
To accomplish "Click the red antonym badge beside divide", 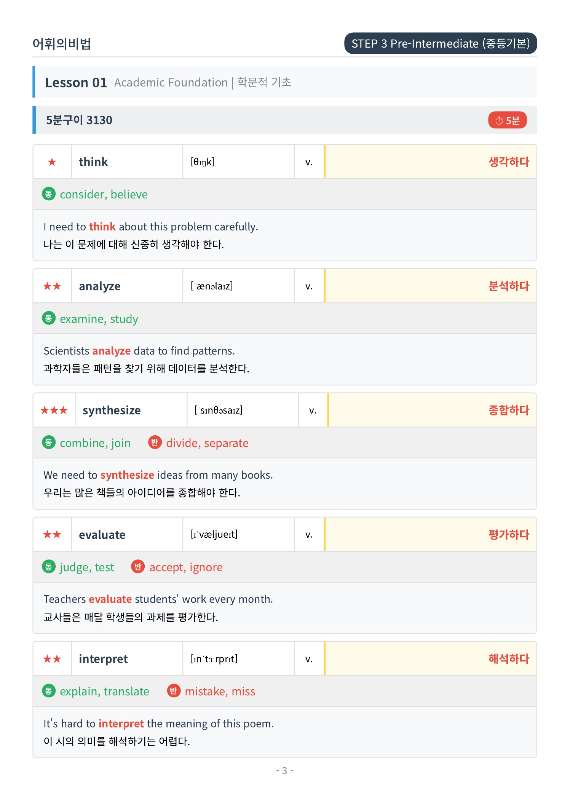I will 155,442.
